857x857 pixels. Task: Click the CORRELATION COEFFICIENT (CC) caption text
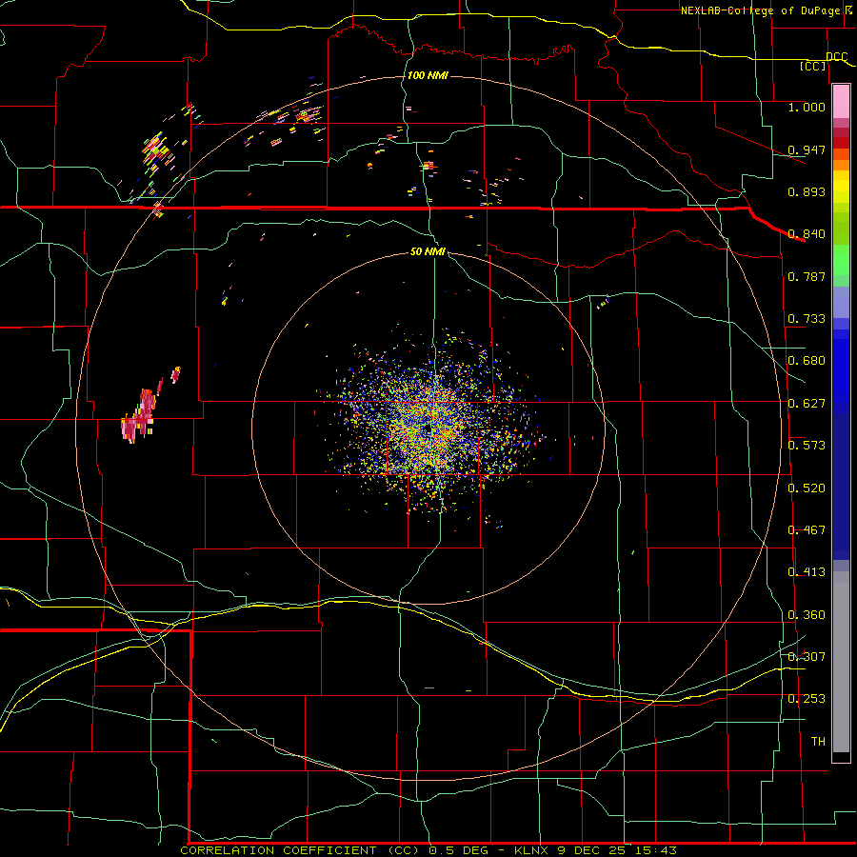click(300, 850)
